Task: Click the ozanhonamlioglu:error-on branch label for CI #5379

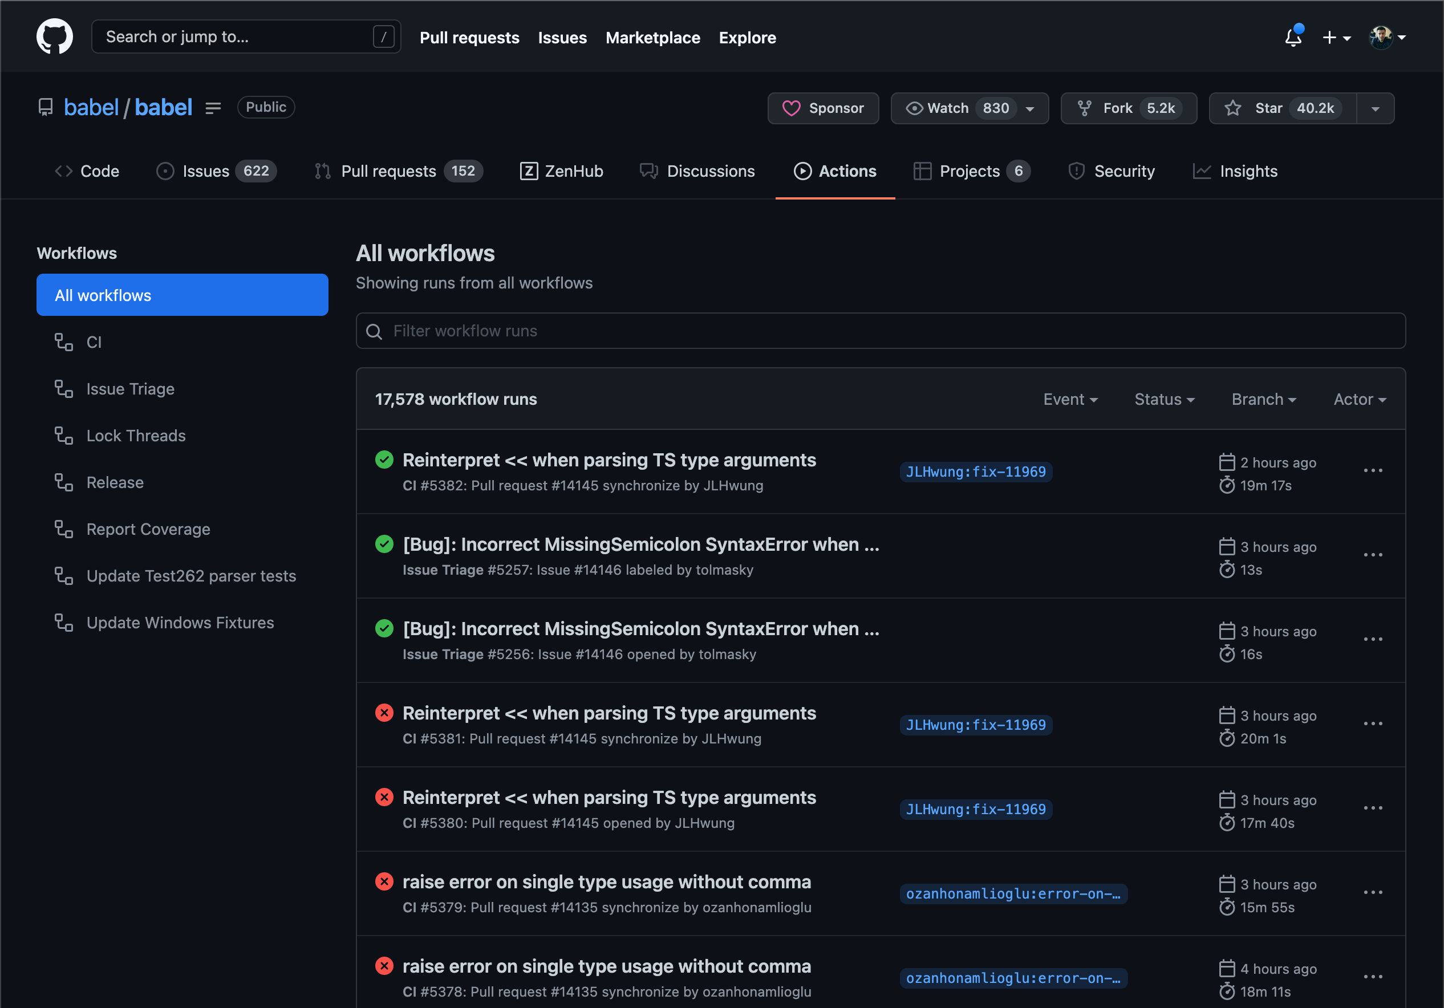Action: pos(1013,893)
